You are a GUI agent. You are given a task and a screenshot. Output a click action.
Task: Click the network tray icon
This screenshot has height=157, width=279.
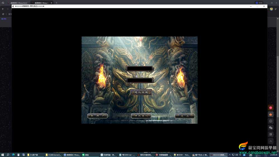coord(233,155)
